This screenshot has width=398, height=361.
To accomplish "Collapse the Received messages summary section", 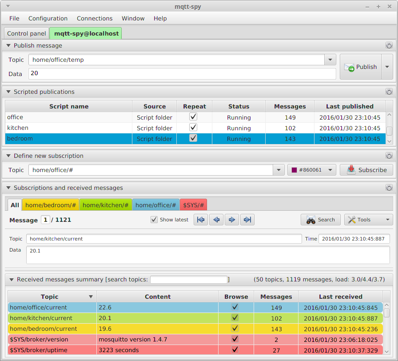I will click(11, 280).
